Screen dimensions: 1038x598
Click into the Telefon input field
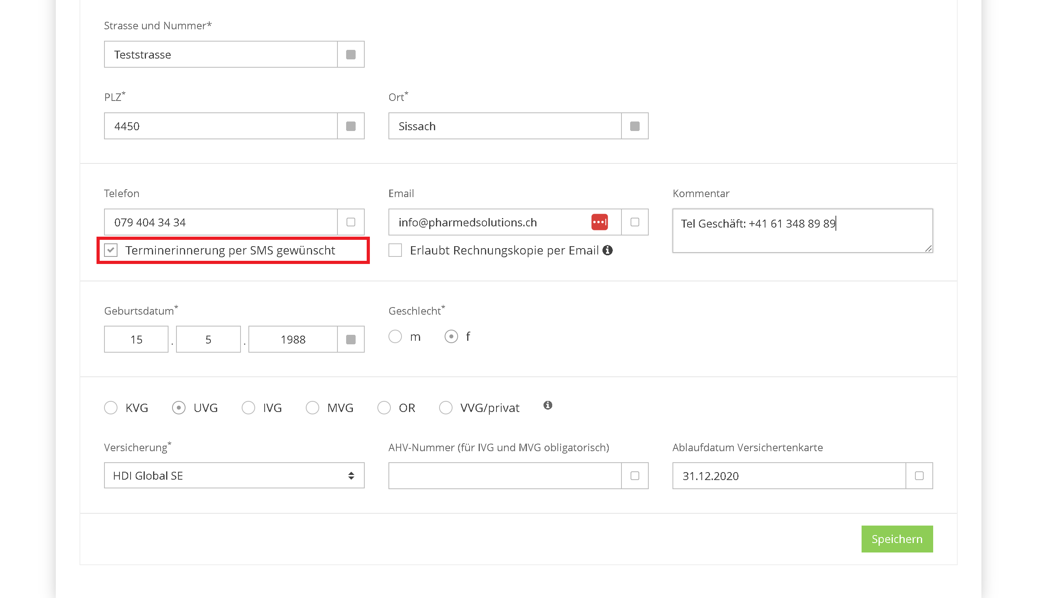coord(221,222)
